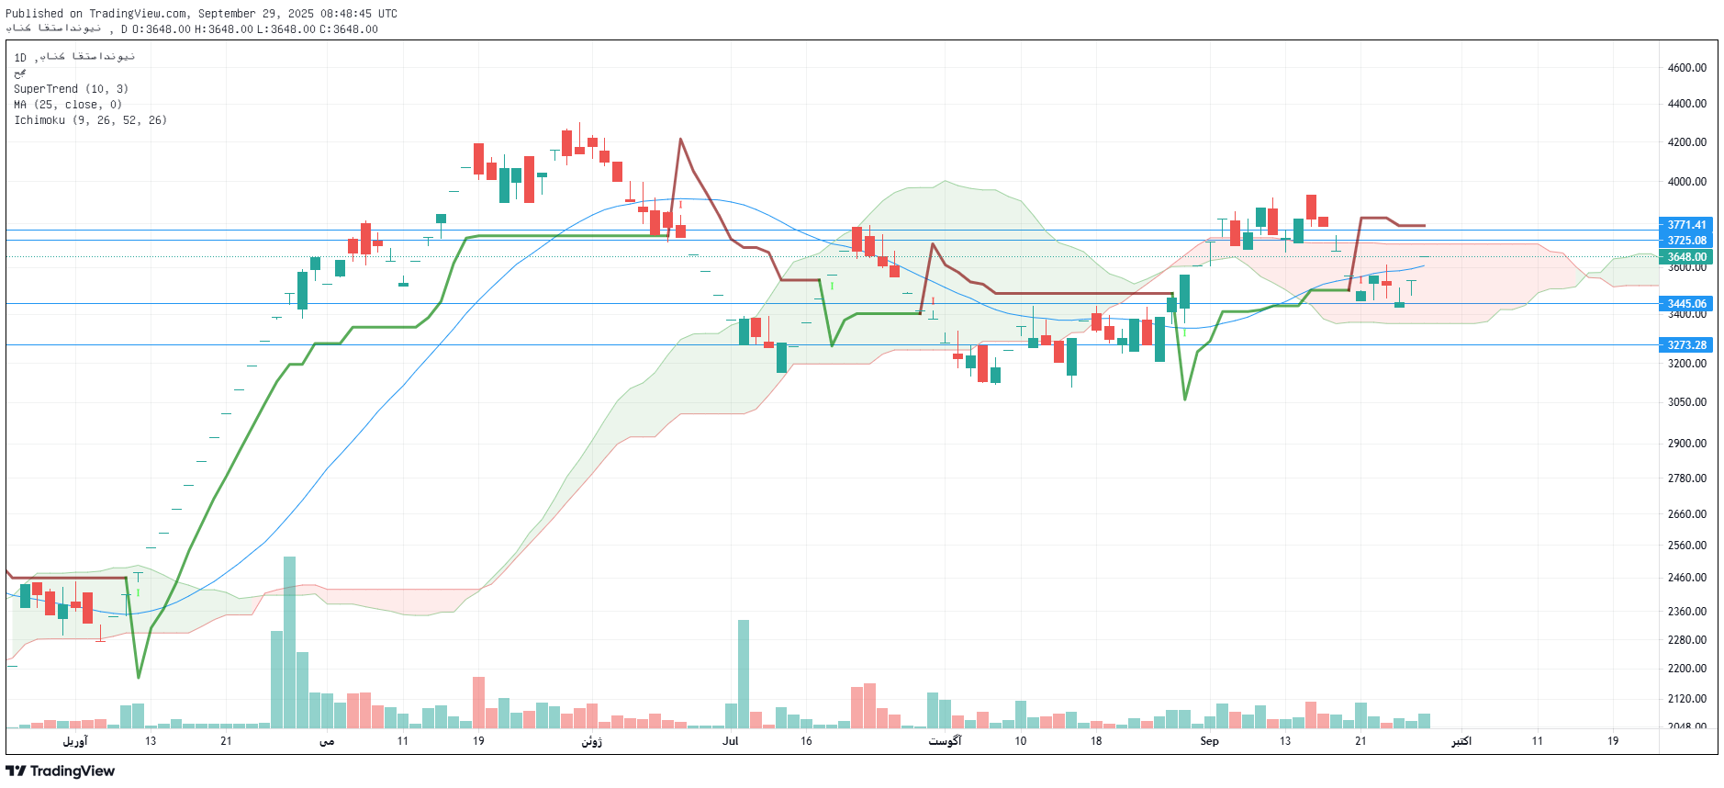The width and height of the screenshot is (1724, 788).
Task: Click the tallest volume bar in the chart
Action: click(289, 643)
